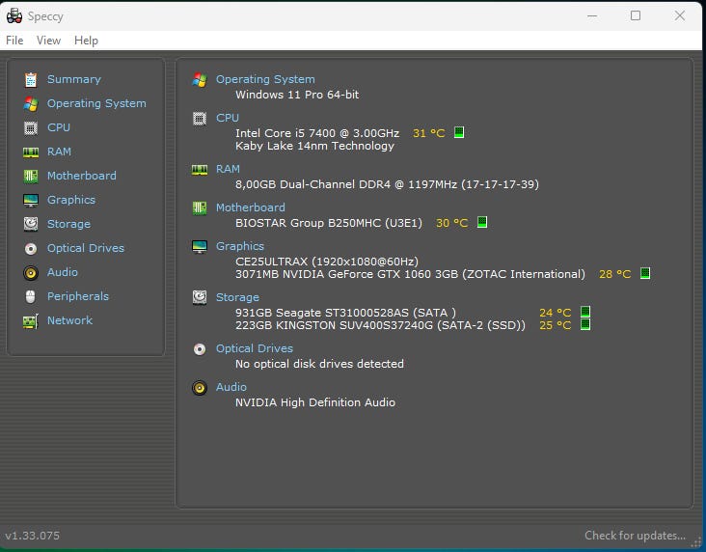Click the Operating System heading link

[x=265, y=79]
